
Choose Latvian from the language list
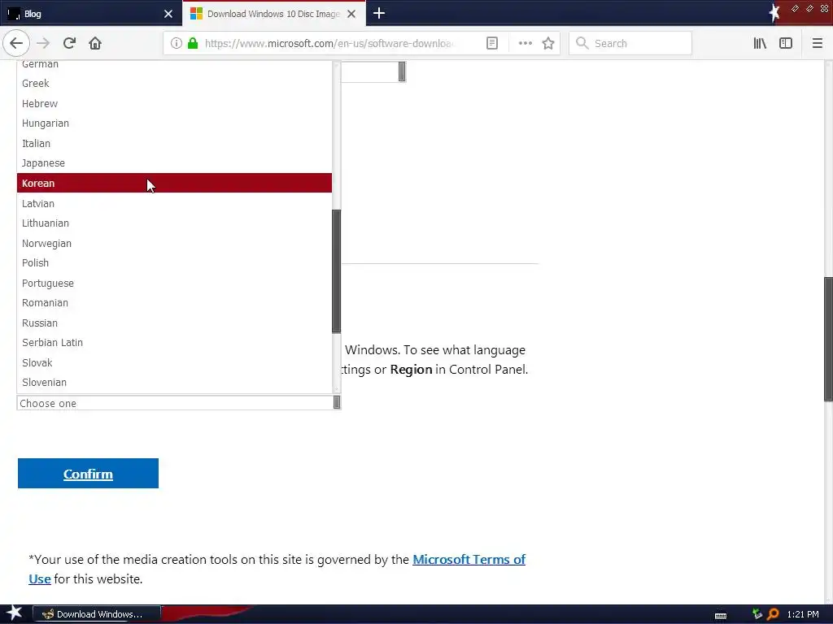[174, 203]
